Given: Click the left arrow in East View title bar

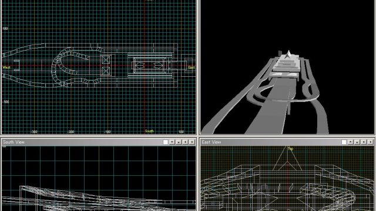Looking at the screenshot, I should [364, 142].
